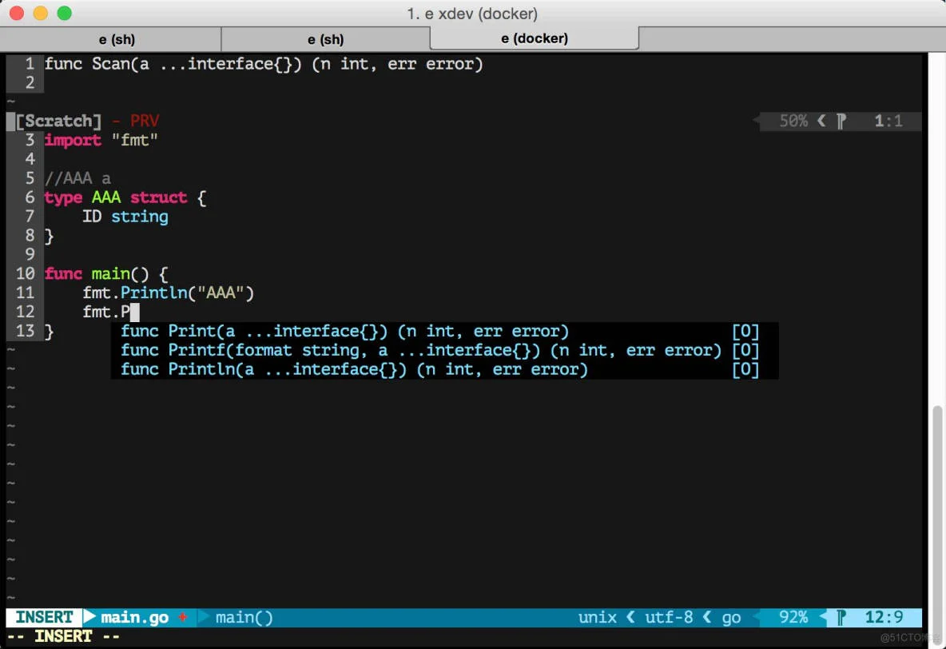
Task: Click the red modified plus marker
Action: point(182,617)
